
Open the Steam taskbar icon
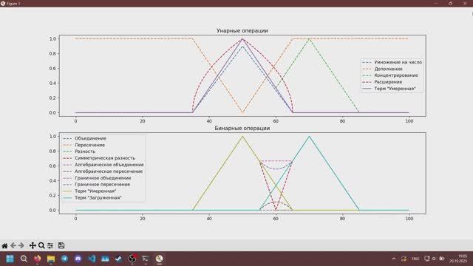(118, 259)
